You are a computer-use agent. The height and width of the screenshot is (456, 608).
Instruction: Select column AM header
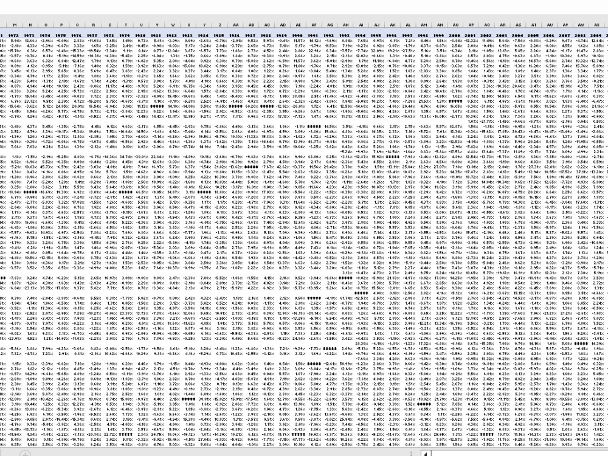pos(424,25)
